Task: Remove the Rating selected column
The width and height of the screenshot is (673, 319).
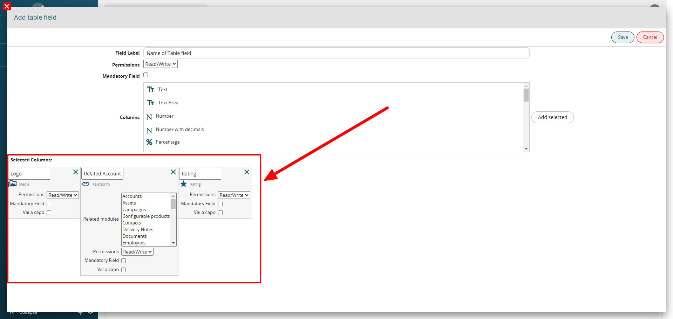Action: pos(247,172)
